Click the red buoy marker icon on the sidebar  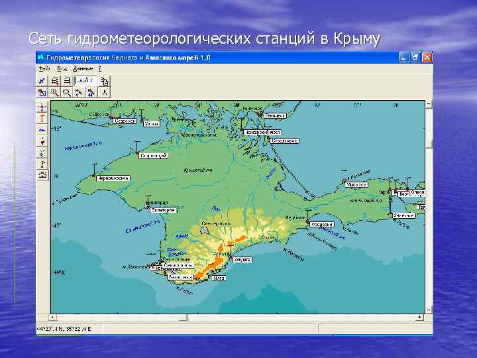[42, 141]
